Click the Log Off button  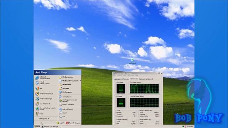point(60,123)
